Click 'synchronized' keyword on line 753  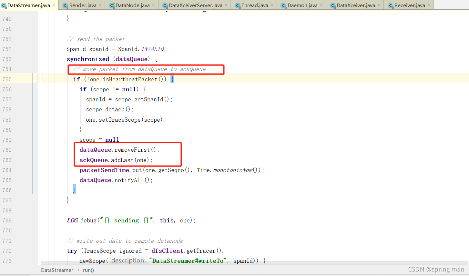click(x=88, y=59)
